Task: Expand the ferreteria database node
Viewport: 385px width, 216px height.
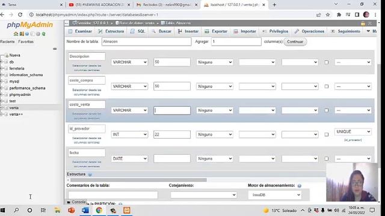Action: tap(1, 68)
